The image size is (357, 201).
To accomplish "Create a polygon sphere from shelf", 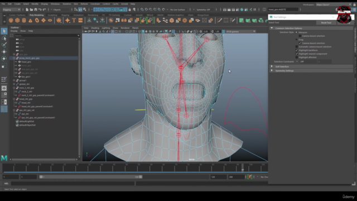I will pos(11,21).
